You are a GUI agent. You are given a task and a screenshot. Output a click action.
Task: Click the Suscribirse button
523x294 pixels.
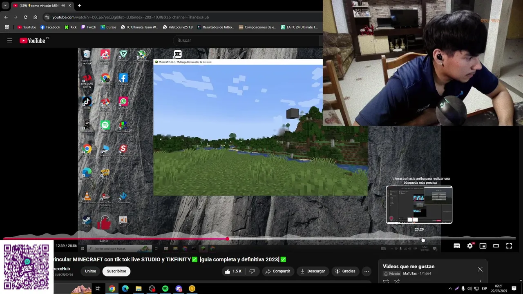tap(116, 271)
